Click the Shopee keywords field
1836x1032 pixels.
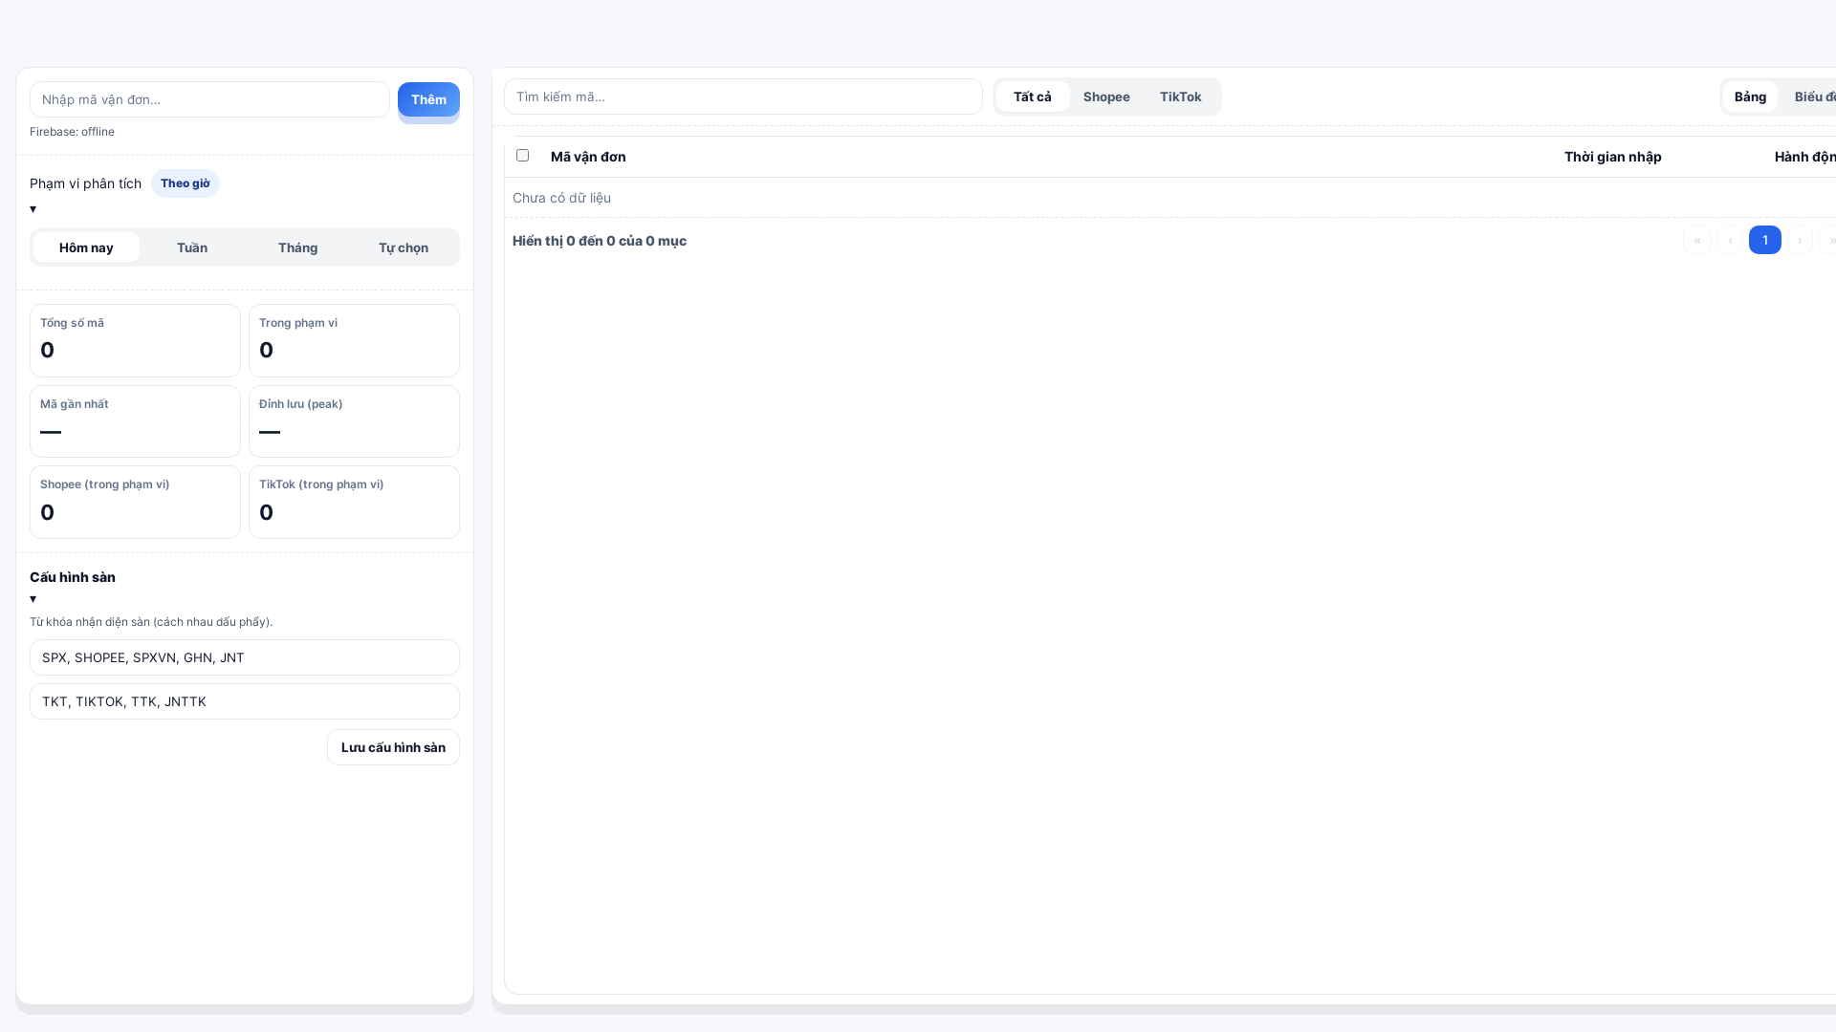pyautogui.click(x=245, y=657)
